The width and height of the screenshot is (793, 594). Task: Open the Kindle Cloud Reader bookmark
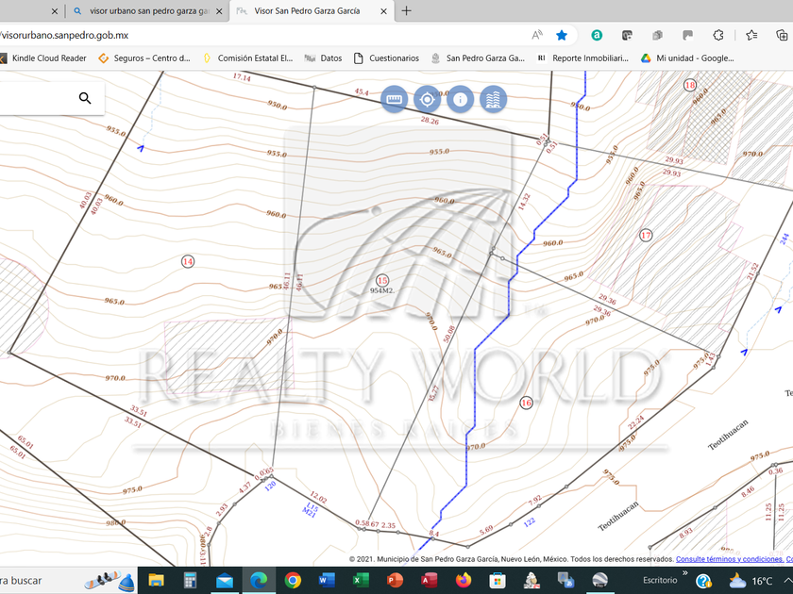(43, 58)
